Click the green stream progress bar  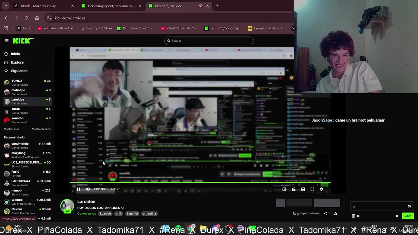(x=200, y=182)
